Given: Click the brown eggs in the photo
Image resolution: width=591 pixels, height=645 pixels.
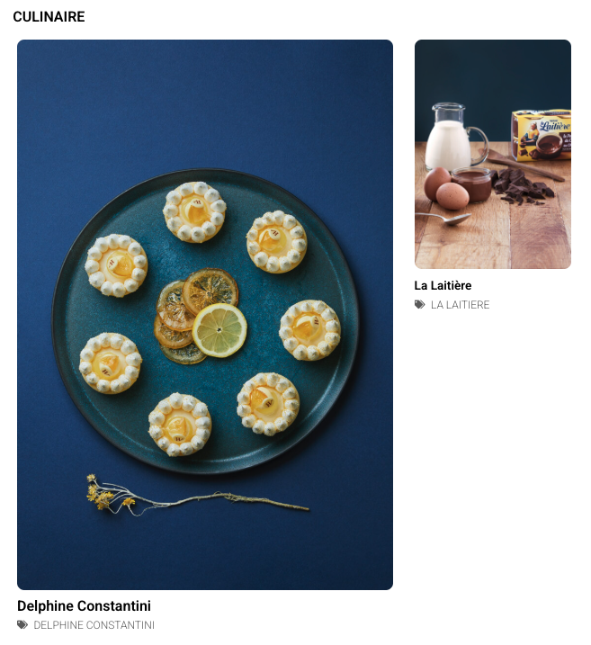Looking at the screenshot, I should pyautogui.click(x=446, y=189).
